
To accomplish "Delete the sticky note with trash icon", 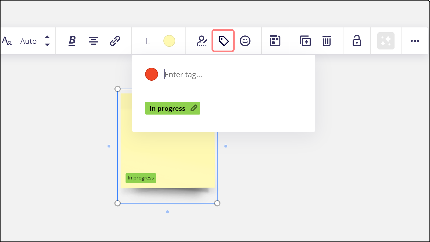I will pyautogui.click(x=327, y=41).
